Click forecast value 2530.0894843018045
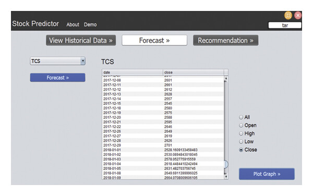This screenshot has width=313, height=196. [181, 154]
